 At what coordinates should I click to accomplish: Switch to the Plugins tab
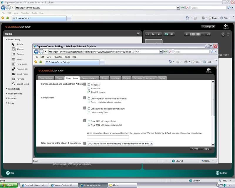tap(126, 78)
